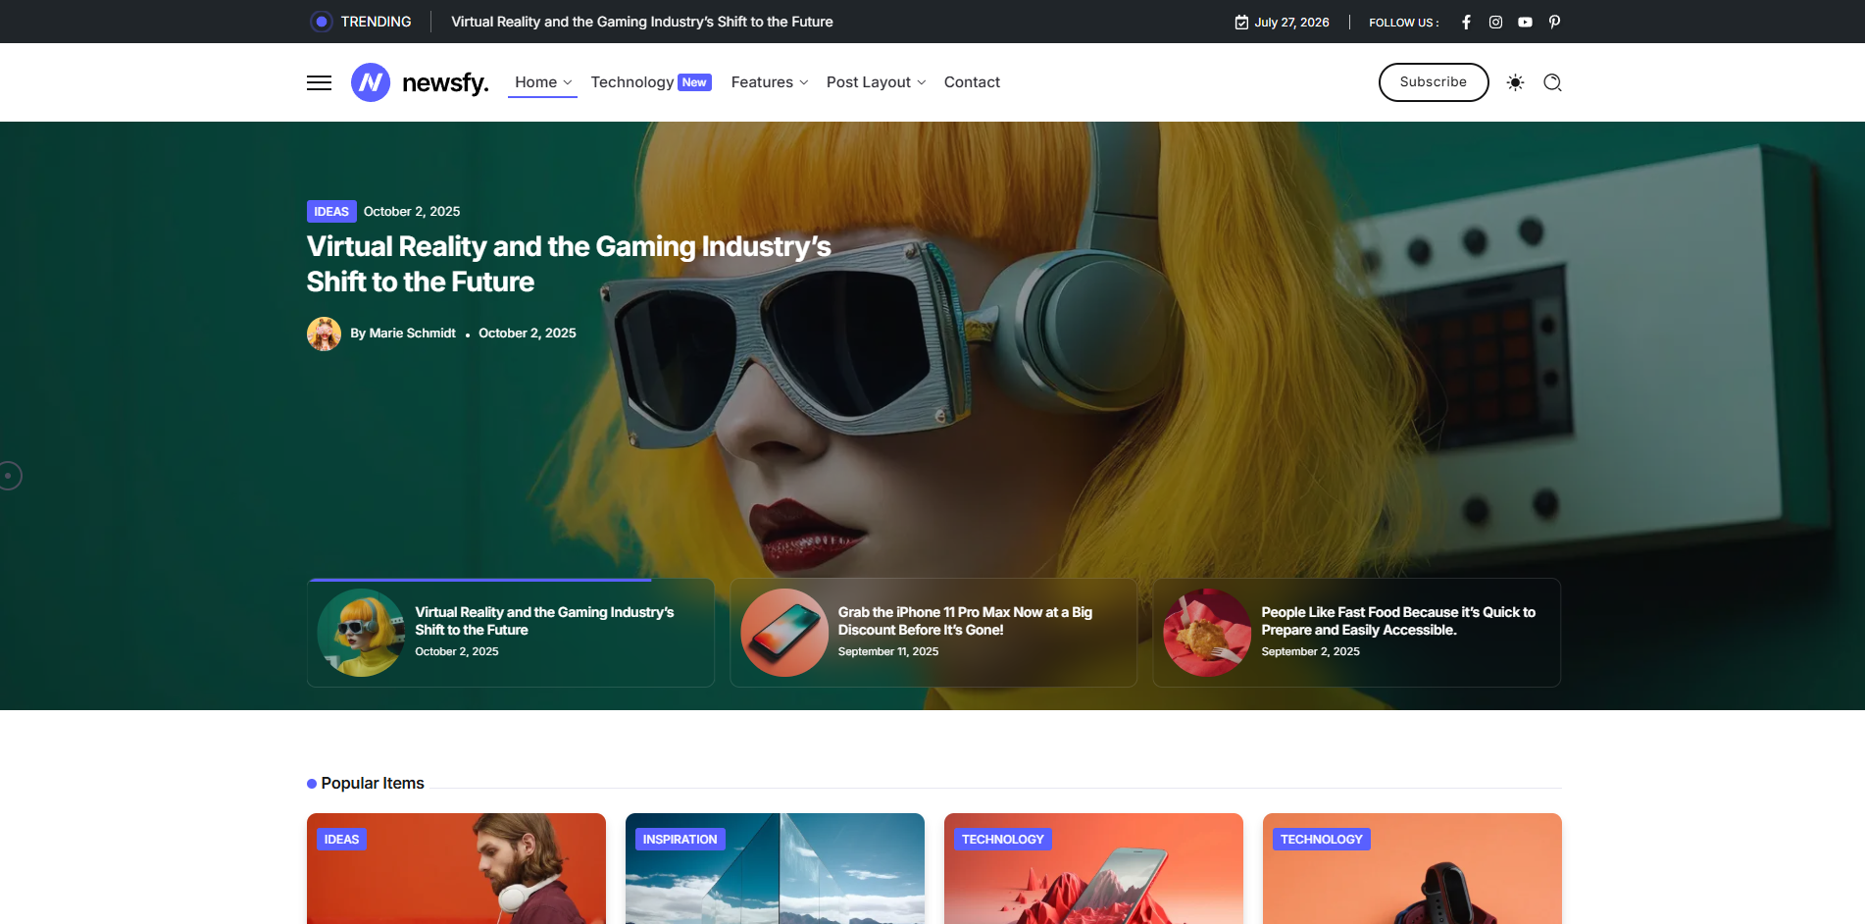The height and width of the screenshot is (924, 1865).
Task: Click the slide progress bar above first card
Action: [x=479, y=580]
